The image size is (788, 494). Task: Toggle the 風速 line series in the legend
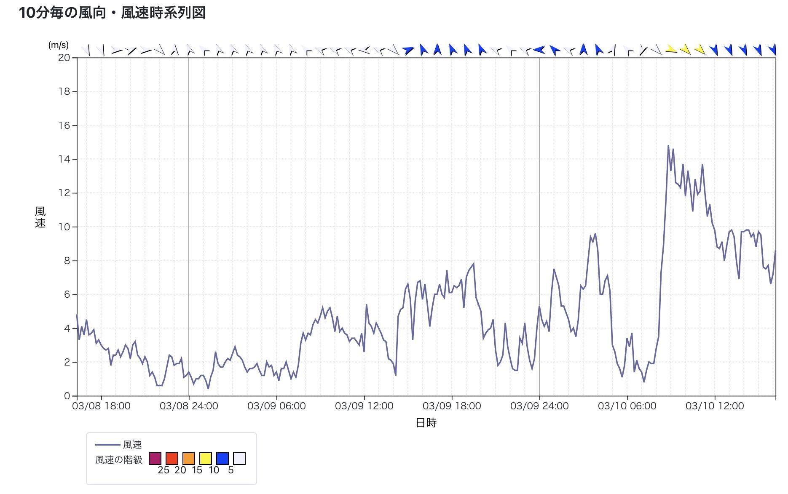(118, 445)
